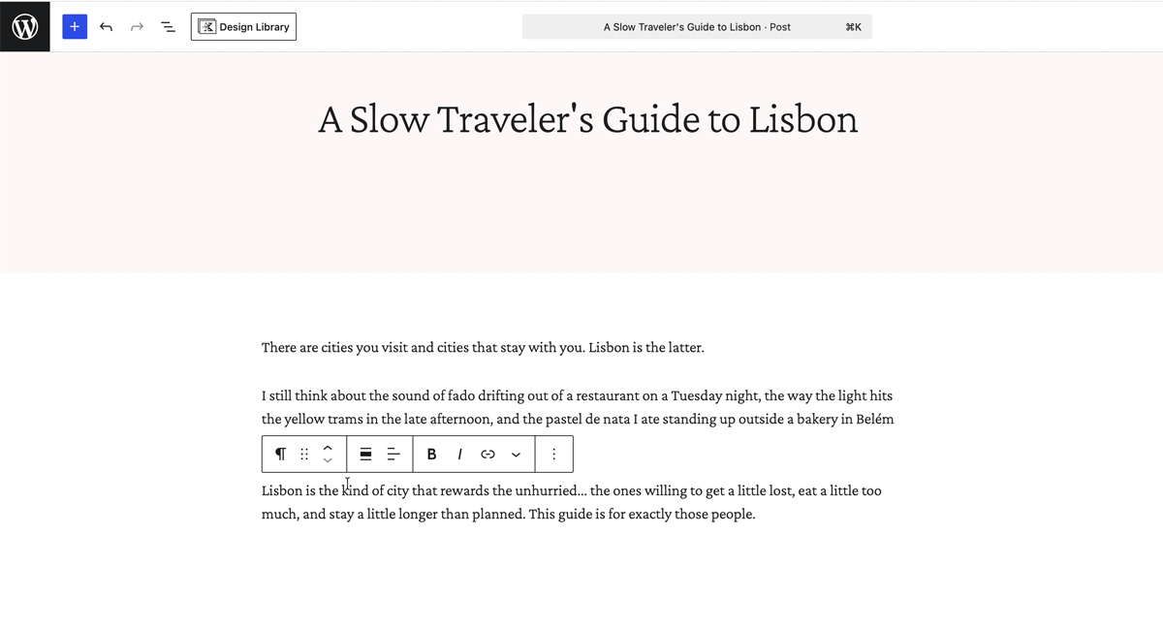Undo the last change

(x=106, y=27)
